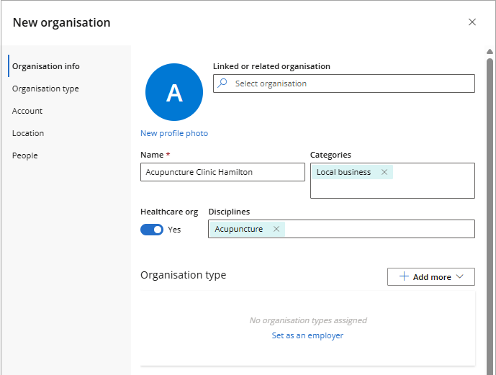This screenshot has width=496, height=375.
Task: Focus the Select organisation search field
Action: [x=344, y=83]
